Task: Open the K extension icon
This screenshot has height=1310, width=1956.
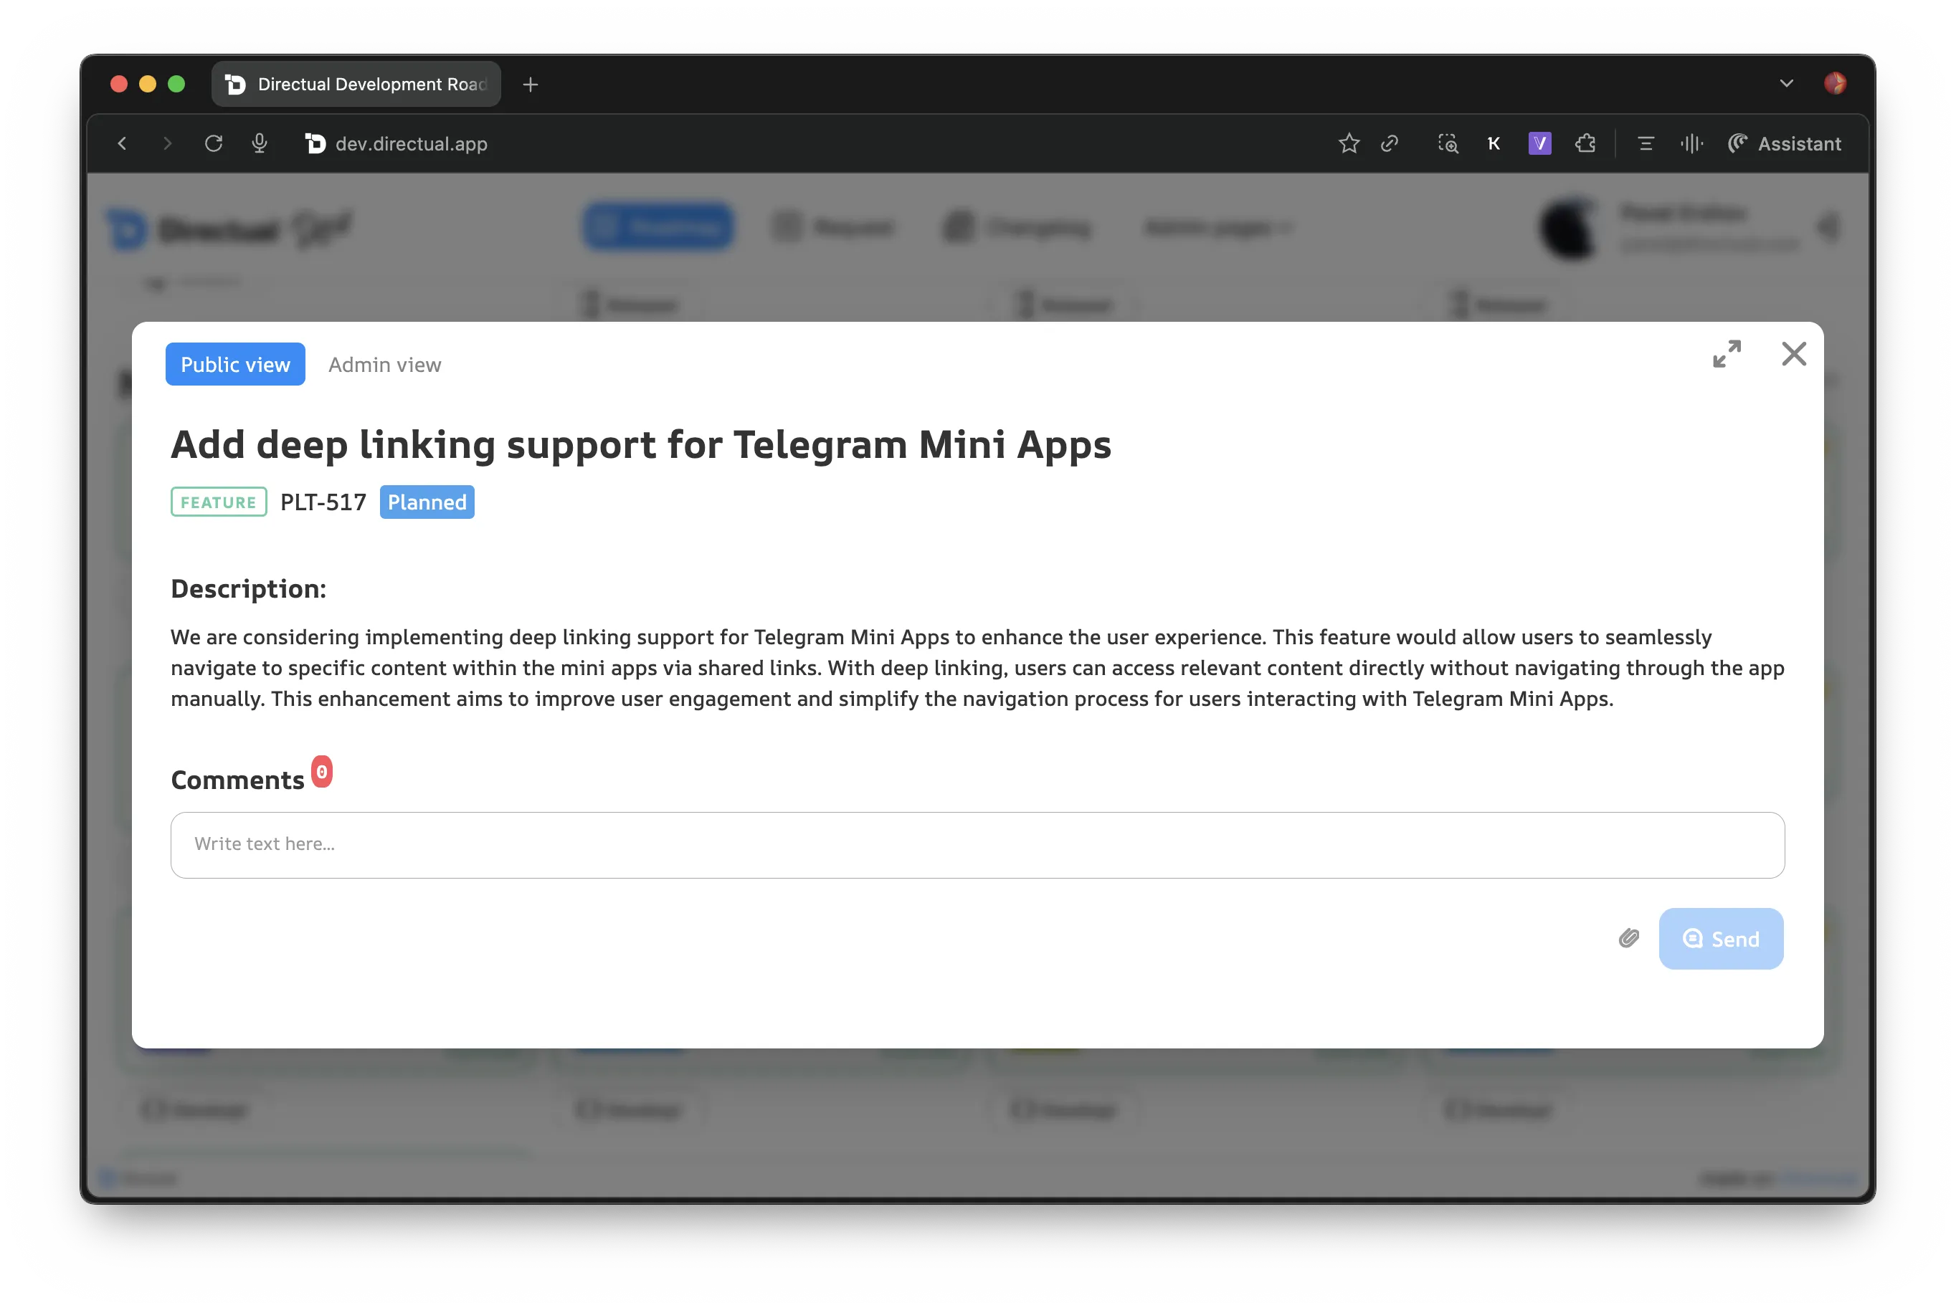Action: [1494, 144]
